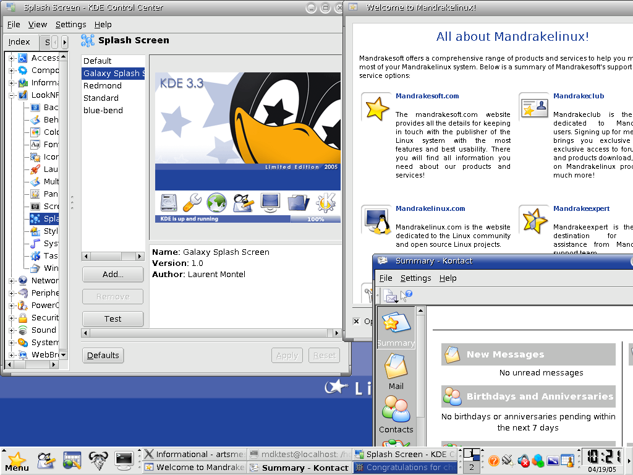The image size is (633, 475).
Task: Switch to the Congratulations taskbar entry
Action: click(x=405, y=468)
